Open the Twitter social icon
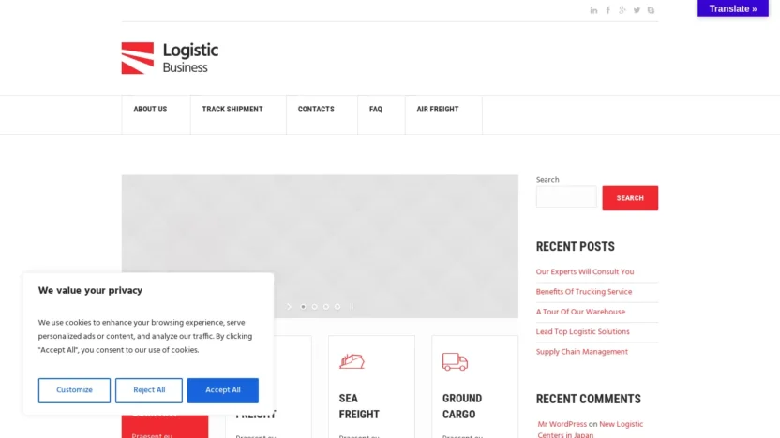Screen dimensions: 780x438 point(637,10)
